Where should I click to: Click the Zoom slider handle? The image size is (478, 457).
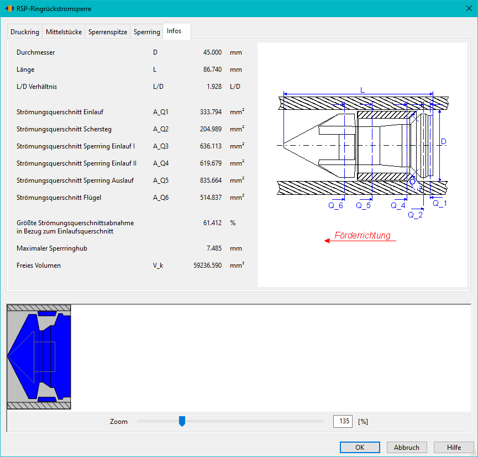[182, 421]
